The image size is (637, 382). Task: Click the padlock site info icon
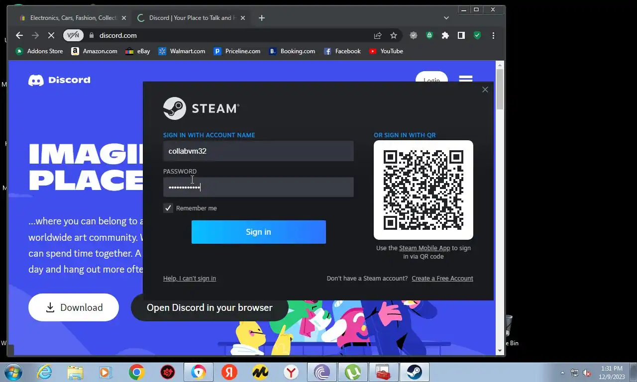click(x=91, y=35)
